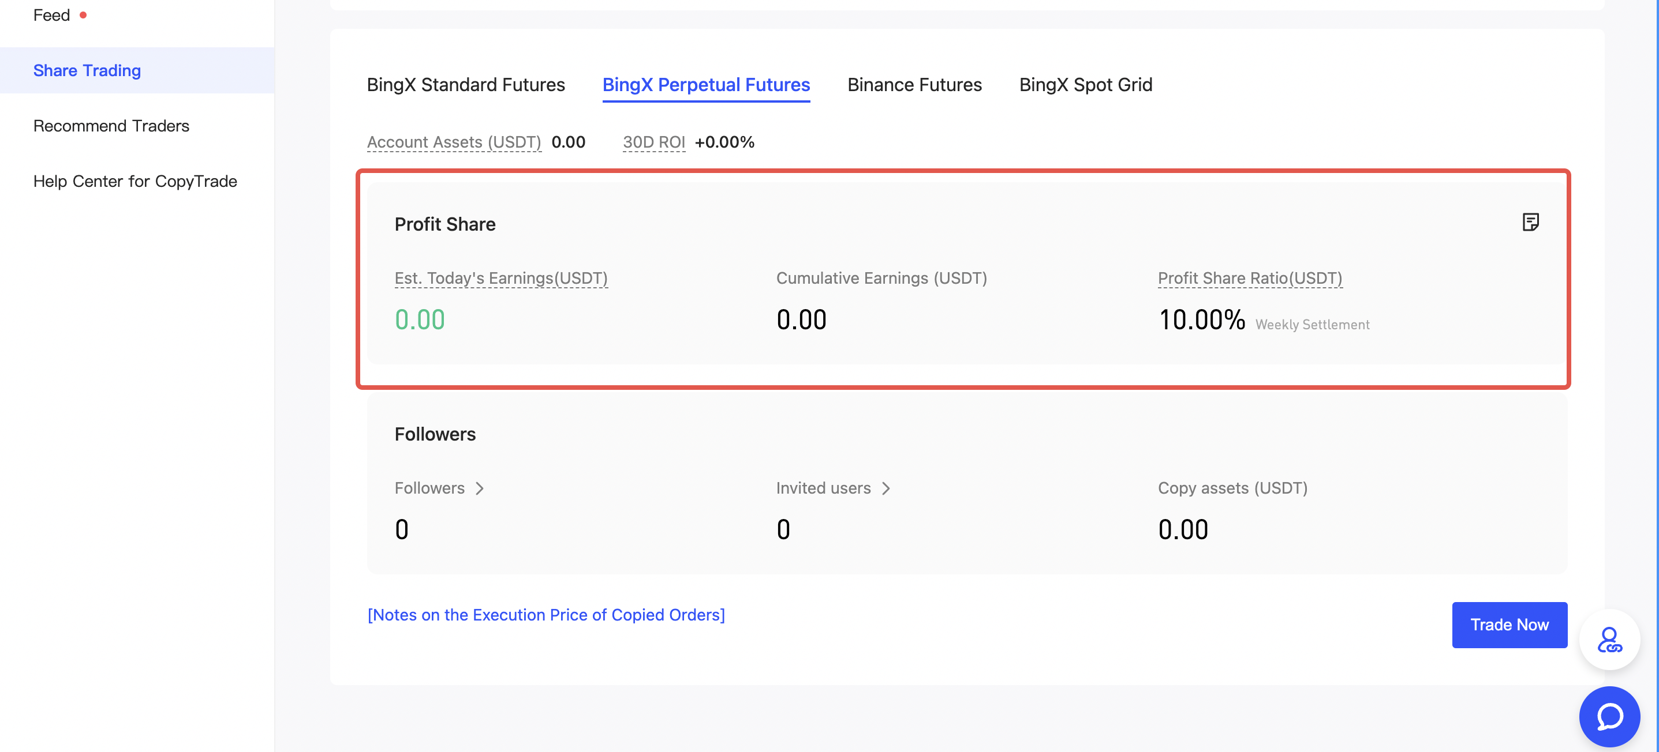Image resolution: width=1659 pixels, height=752 pixels.
Task: Click Profit Share Ratio(USDT) label
Action: (1249, 278)
